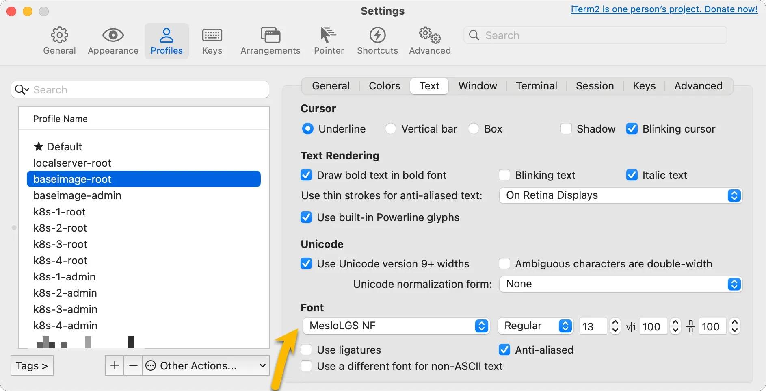
Task: Switch to the Colors tab
Action: (x=384, y=86)
